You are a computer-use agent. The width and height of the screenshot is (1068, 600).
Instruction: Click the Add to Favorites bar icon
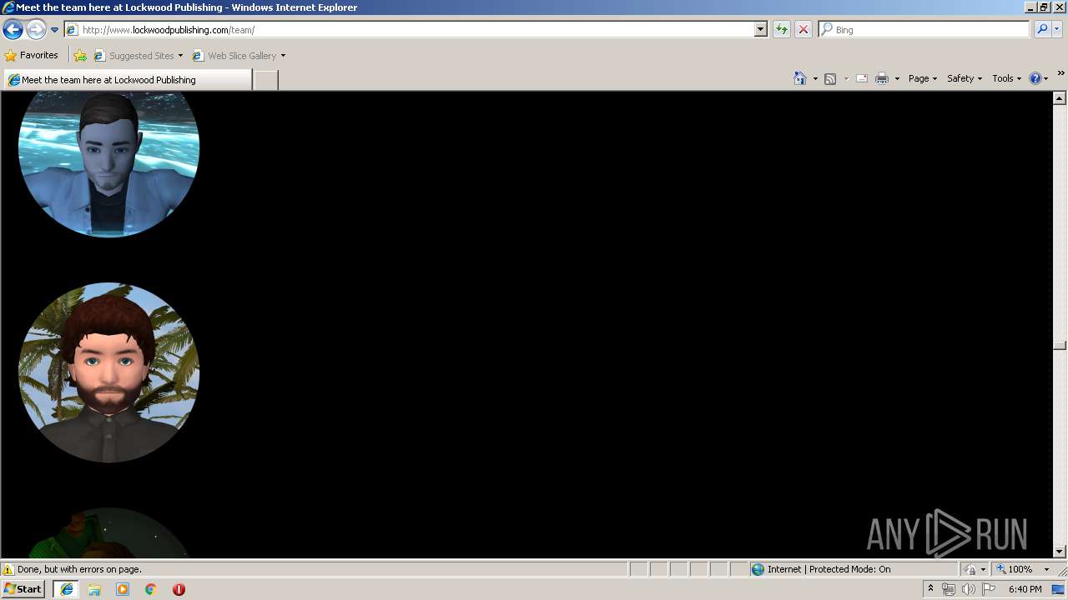click(x=80, y=56)
